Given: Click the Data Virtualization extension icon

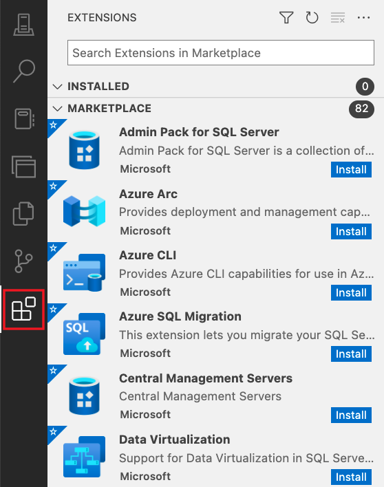Looking at the screenshot, I should 84,457.
